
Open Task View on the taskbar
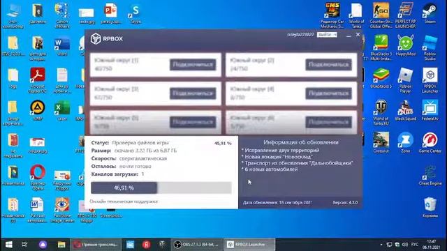tap(25, 245)
